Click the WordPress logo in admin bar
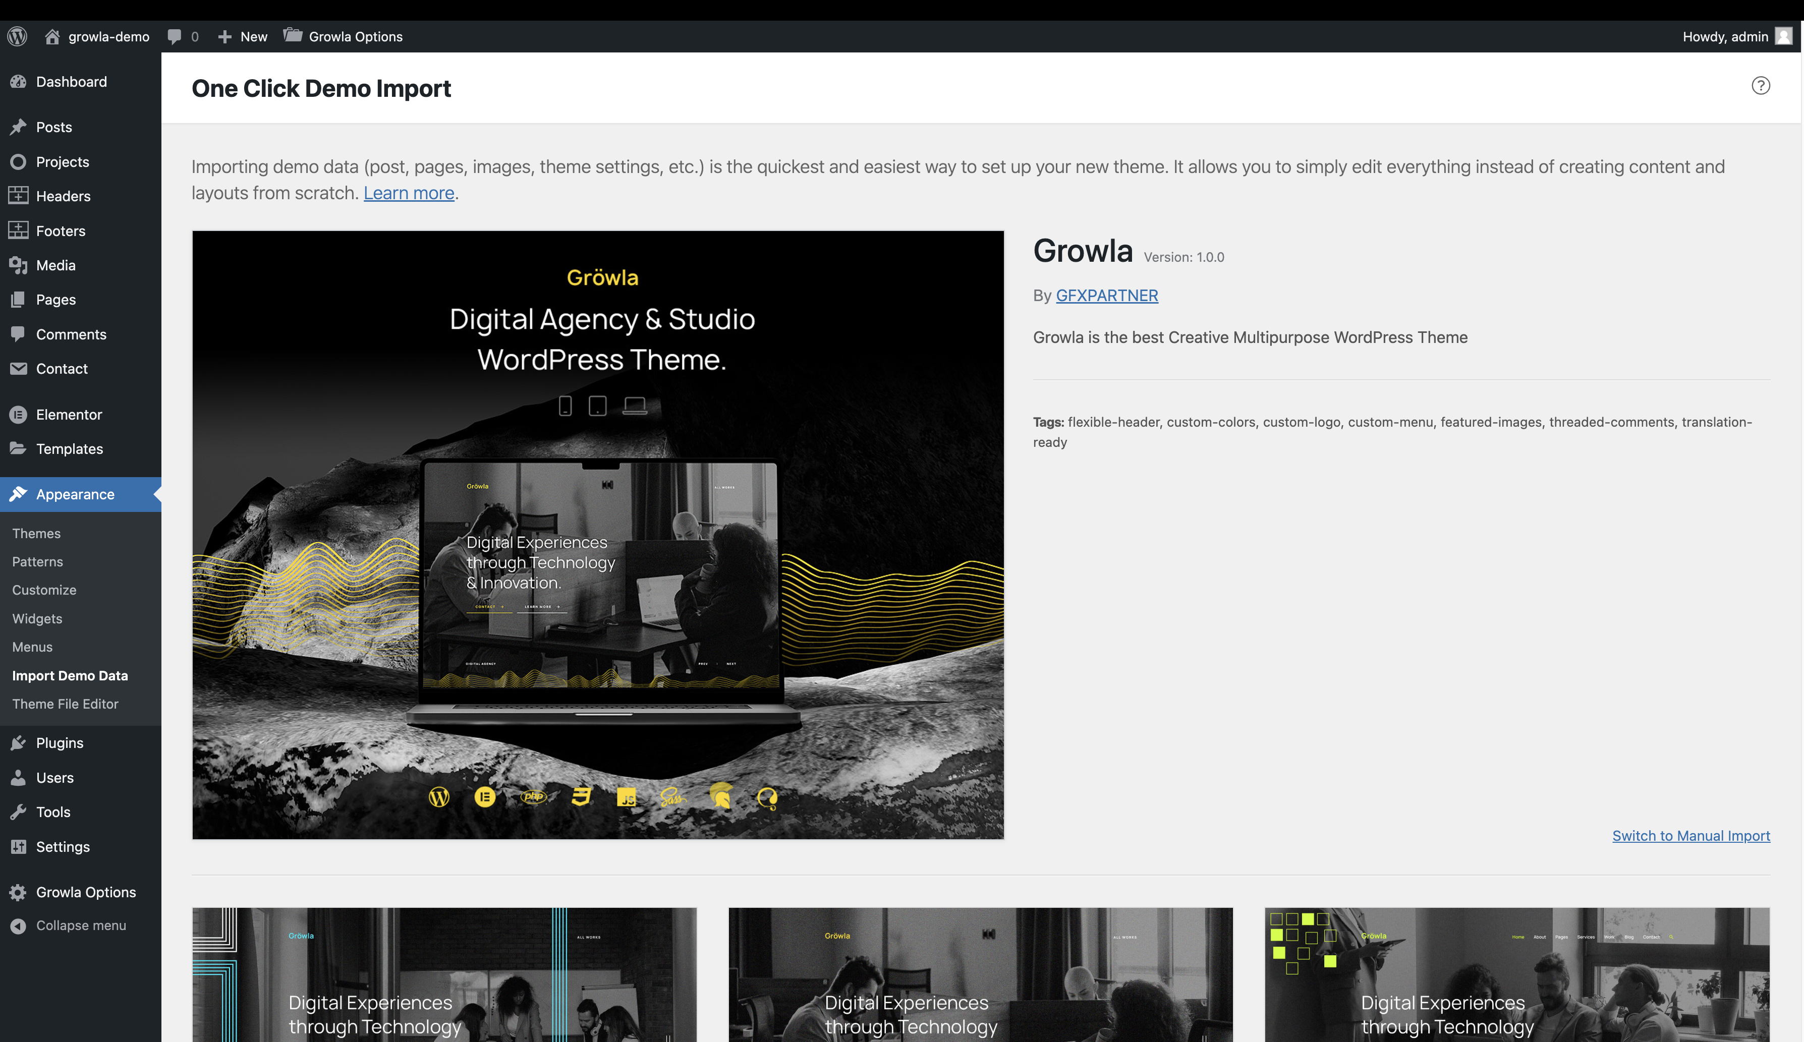 (x=17, y=36)
